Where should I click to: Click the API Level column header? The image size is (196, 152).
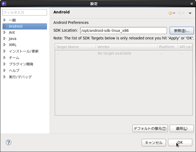click(x=185, y=47)
